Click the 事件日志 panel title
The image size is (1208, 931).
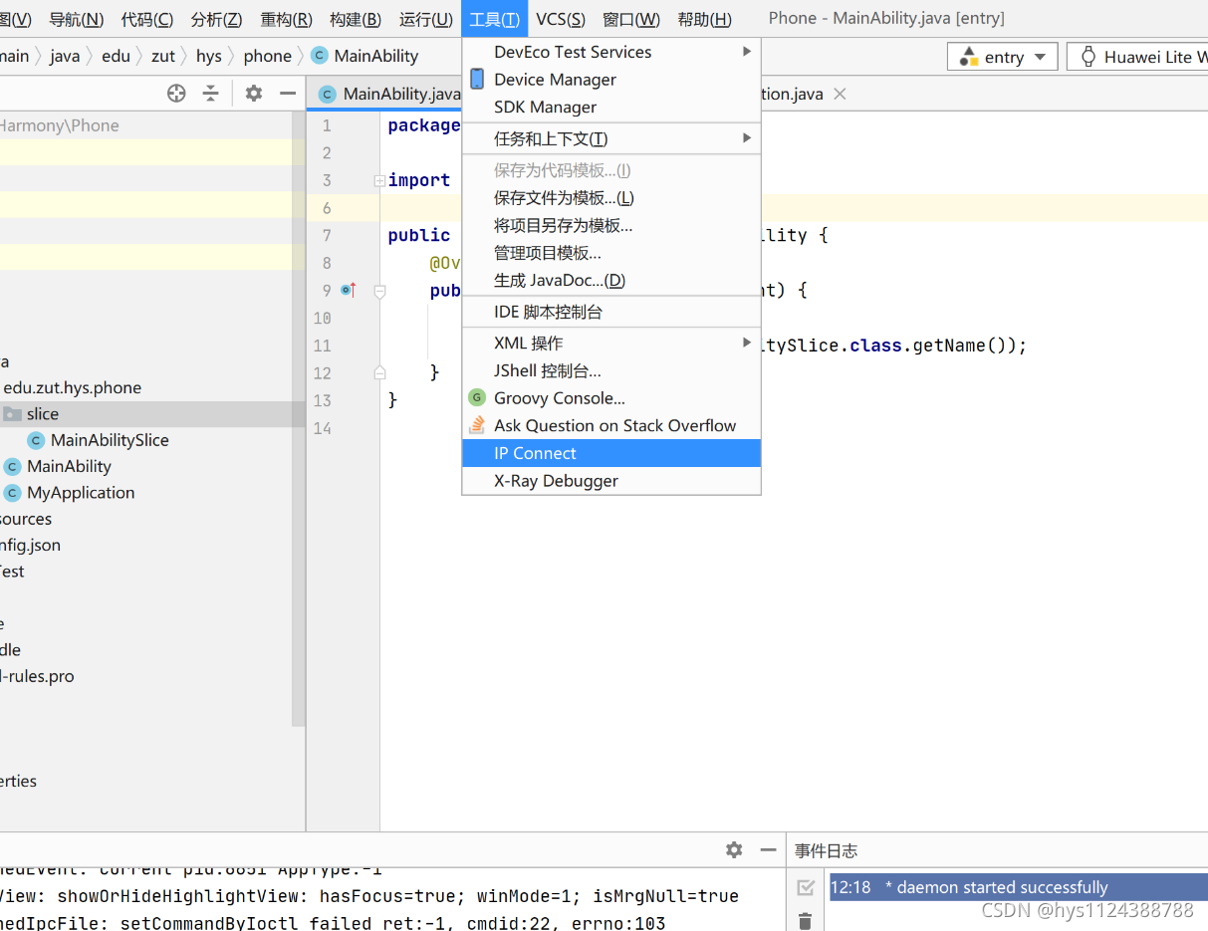coord(826,850)
